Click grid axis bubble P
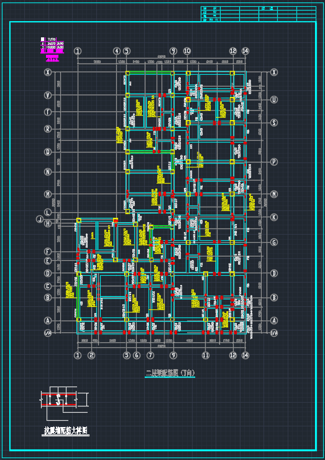Viewport: 325px width, 460px height. (x=274, y=162)
